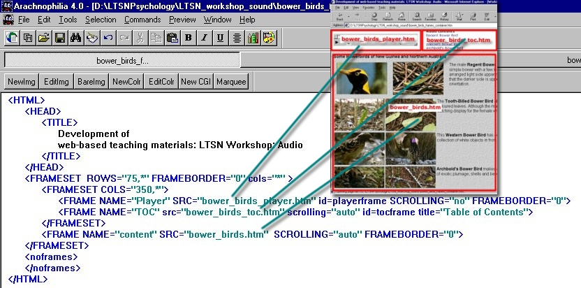The height and width of the screenshot is (288, 581).
Task: Click the Save floppy disk icon
Action: (61, 37)
